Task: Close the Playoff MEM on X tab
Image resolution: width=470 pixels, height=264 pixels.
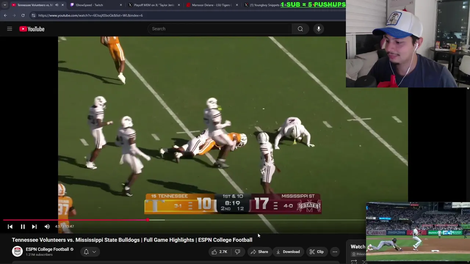Action: pyautogui.click(x=179, y=5)
